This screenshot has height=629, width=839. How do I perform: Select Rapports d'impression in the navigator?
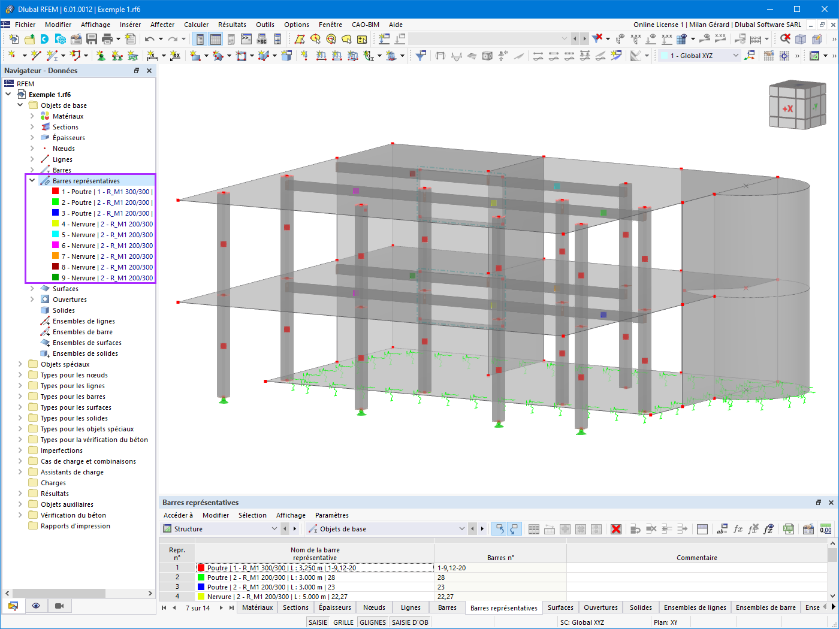76,526
